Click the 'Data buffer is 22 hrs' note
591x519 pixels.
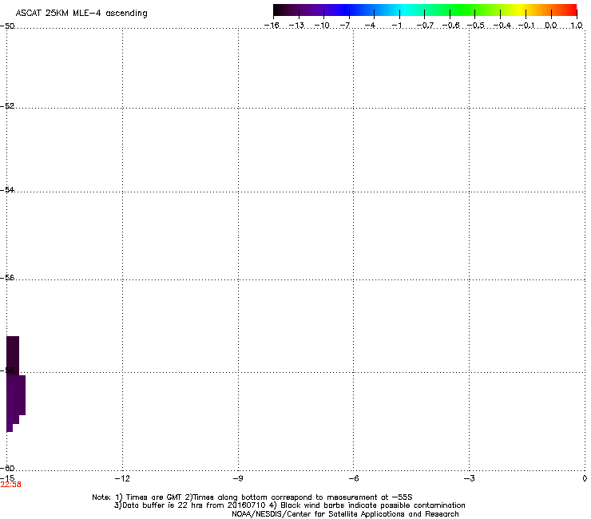pos(289,505)
